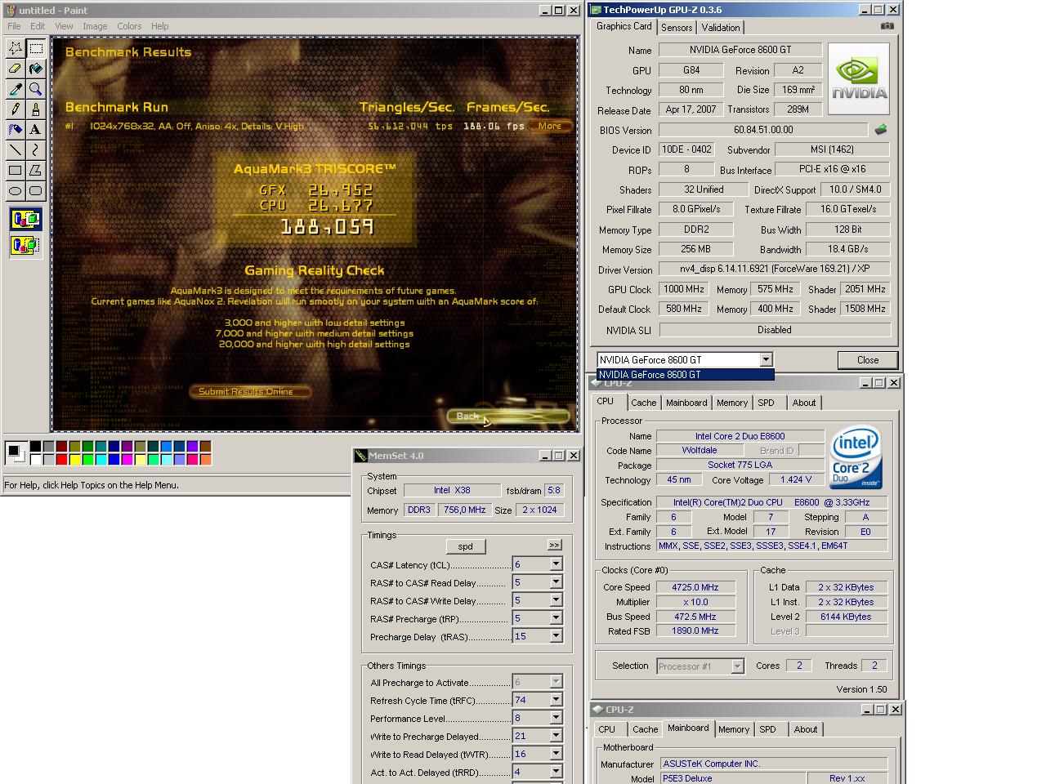
Task: Open the RAS# to CAS# Write Delay dropdown
Action: tap(556, 600)
